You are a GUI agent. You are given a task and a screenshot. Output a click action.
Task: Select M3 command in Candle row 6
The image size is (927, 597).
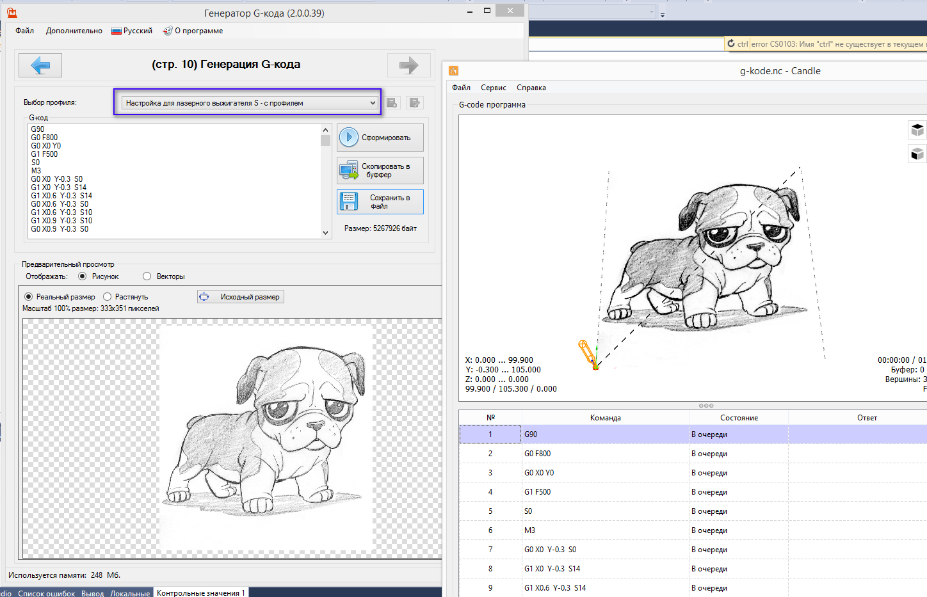(x=605, y=530)
